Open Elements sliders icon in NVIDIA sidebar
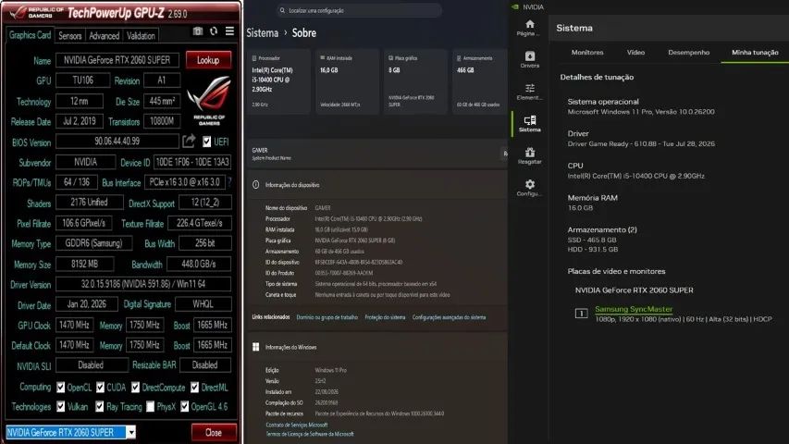Image resolution: width=789 pixels, height=444 pixels. (x=529, y=88)
